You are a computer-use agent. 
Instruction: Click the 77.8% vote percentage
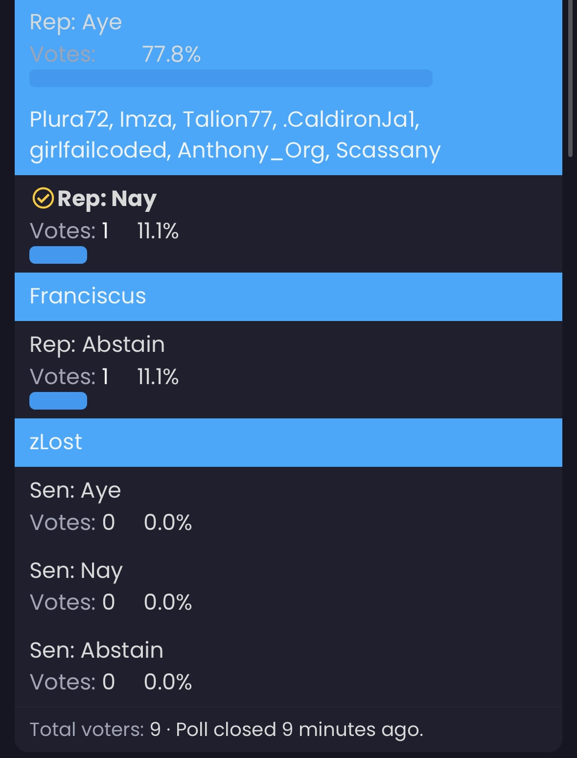click(171, 54)
